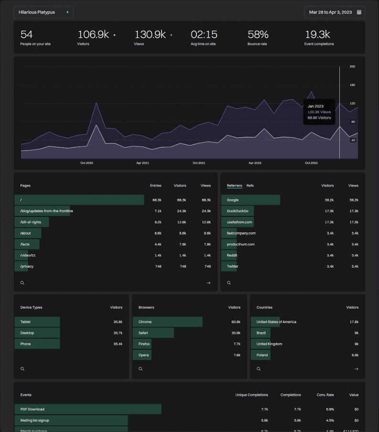Click the arrow icon in Countries panel
Screen dimensions: 379x432
[x=356, y=369]
